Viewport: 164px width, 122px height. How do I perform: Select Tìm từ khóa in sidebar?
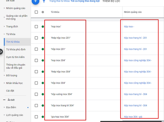(17, 42)
